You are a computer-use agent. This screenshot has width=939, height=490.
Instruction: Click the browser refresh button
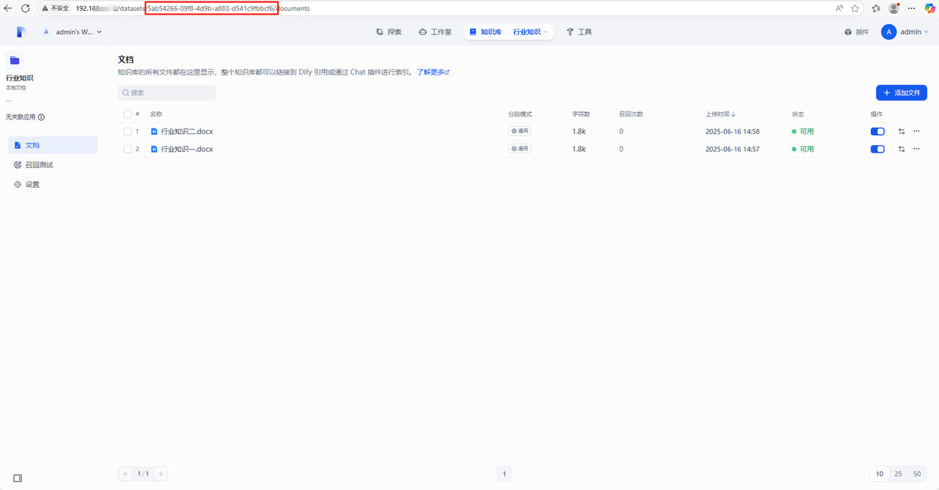[26, 8]
